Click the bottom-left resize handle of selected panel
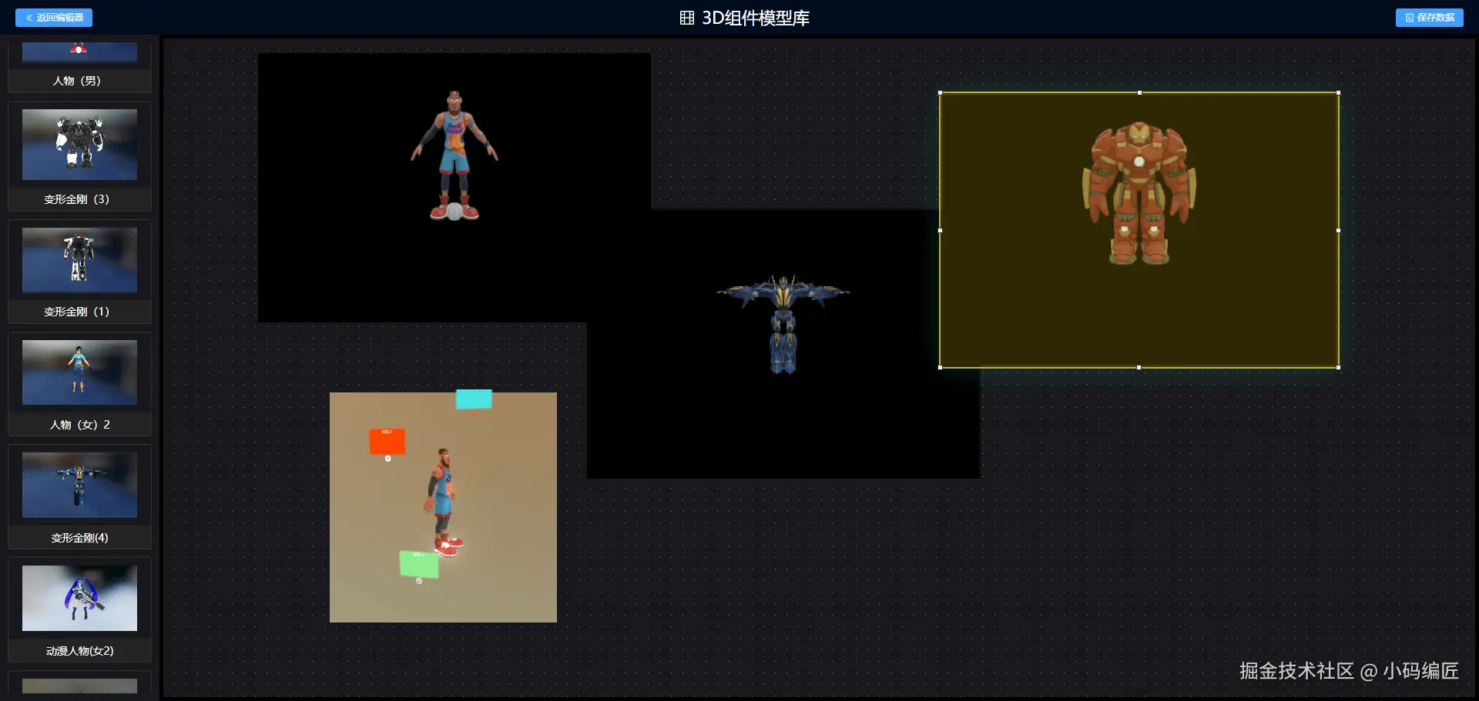This screenshot has height=701, width=1479. 940,368
